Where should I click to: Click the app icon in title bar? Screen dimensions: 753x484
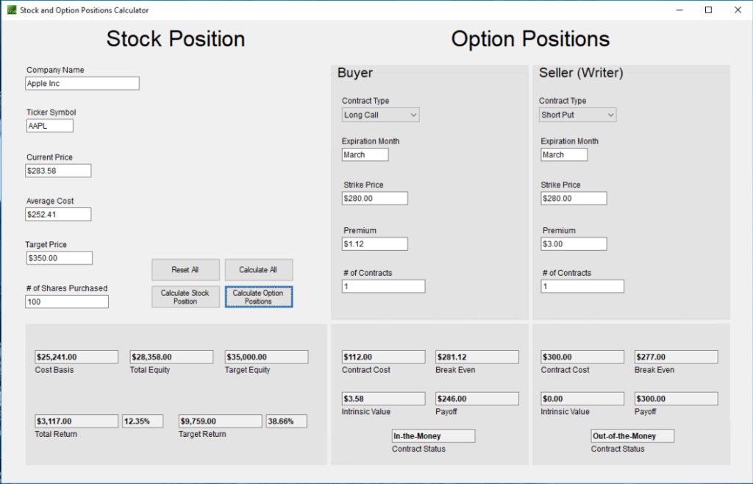[x=11, y=10]
